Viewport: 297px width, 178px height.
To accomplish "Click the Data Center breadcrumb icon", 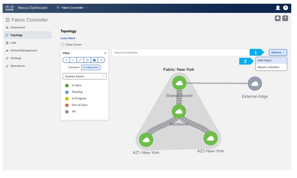I will coord(63,45).
